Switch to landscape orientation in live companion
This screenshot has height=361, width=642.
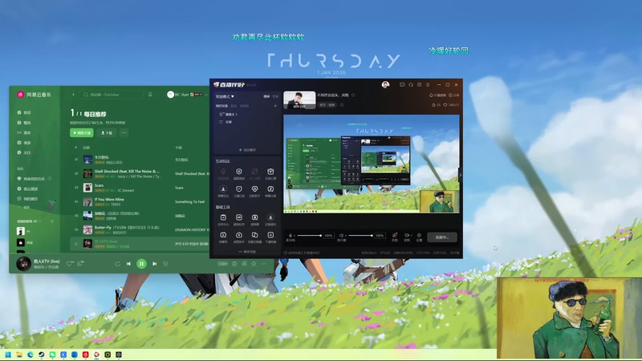266,96
